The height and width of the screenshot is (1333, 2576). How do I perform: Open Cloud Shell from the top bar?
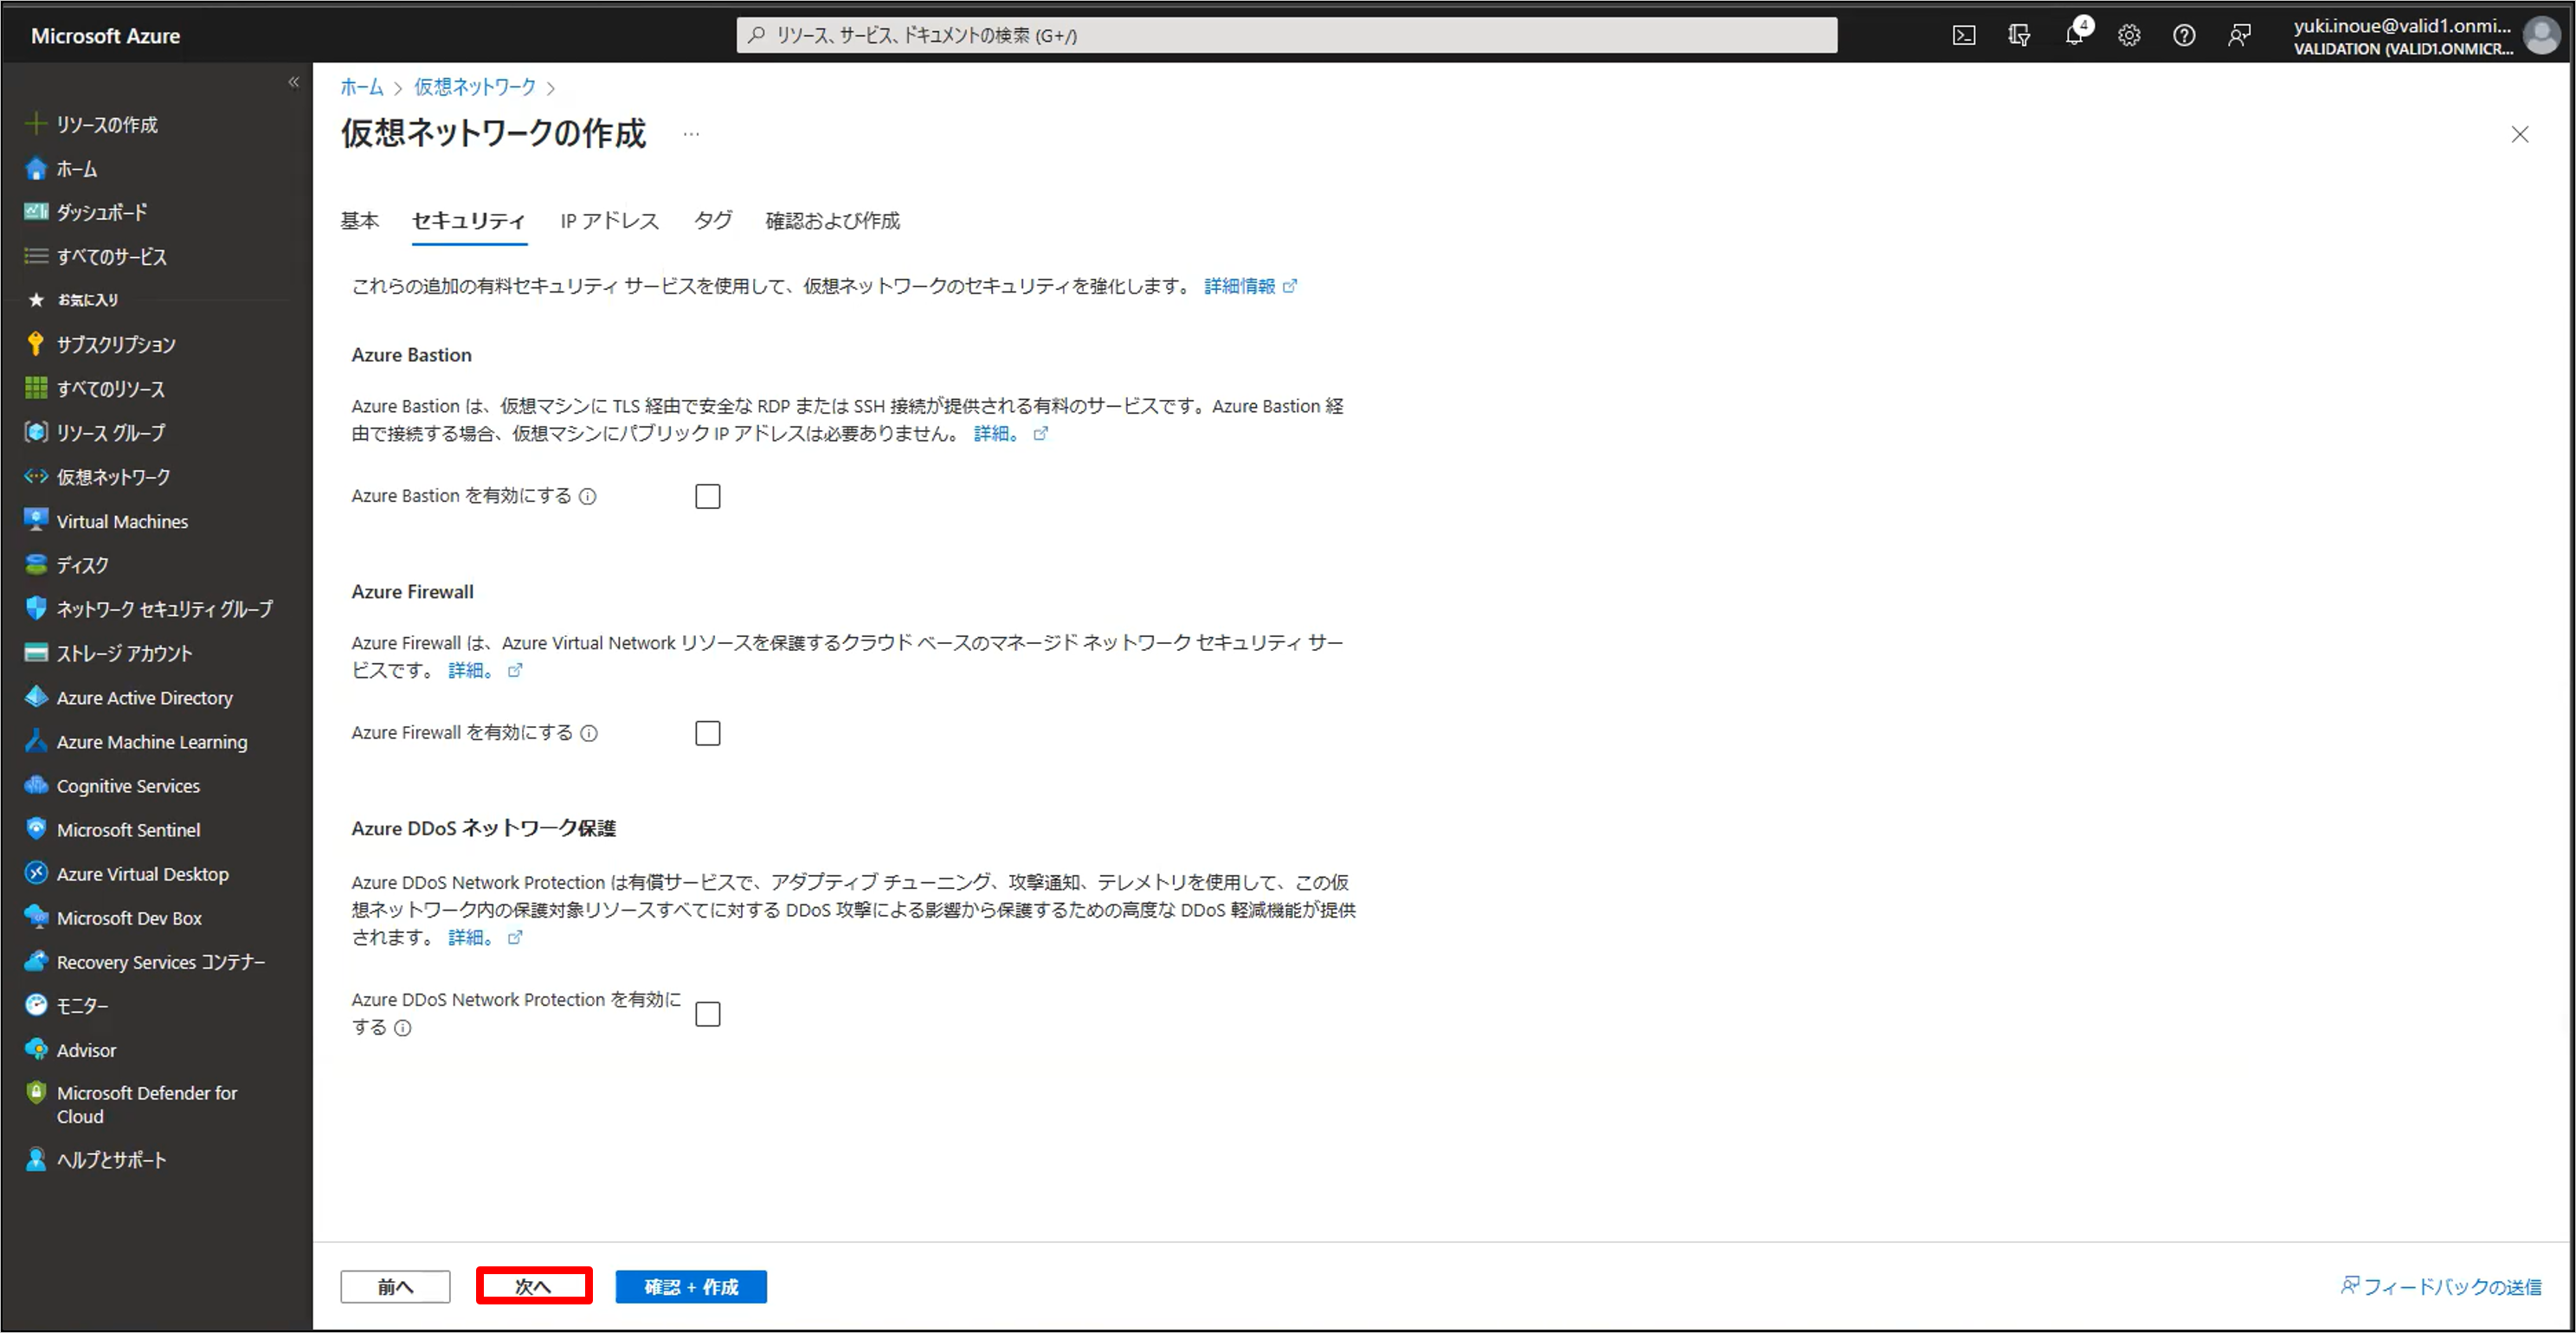[1963, 36]
